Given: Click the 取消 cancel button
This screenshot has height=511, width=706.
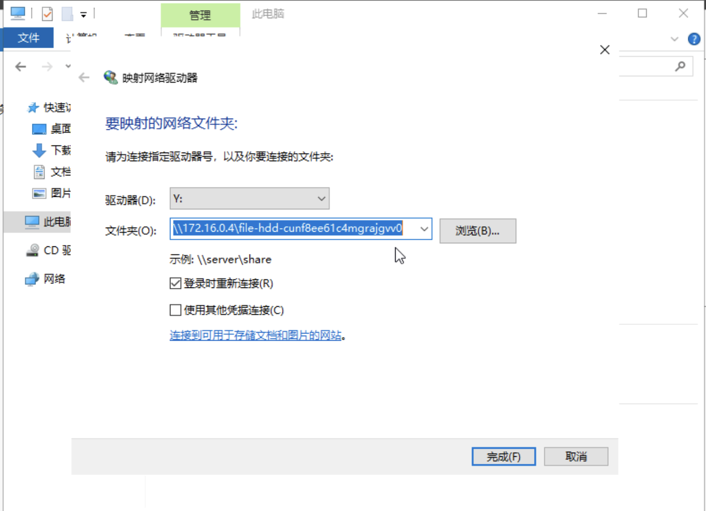Looking at the screenshot, I should pos(576,457).
